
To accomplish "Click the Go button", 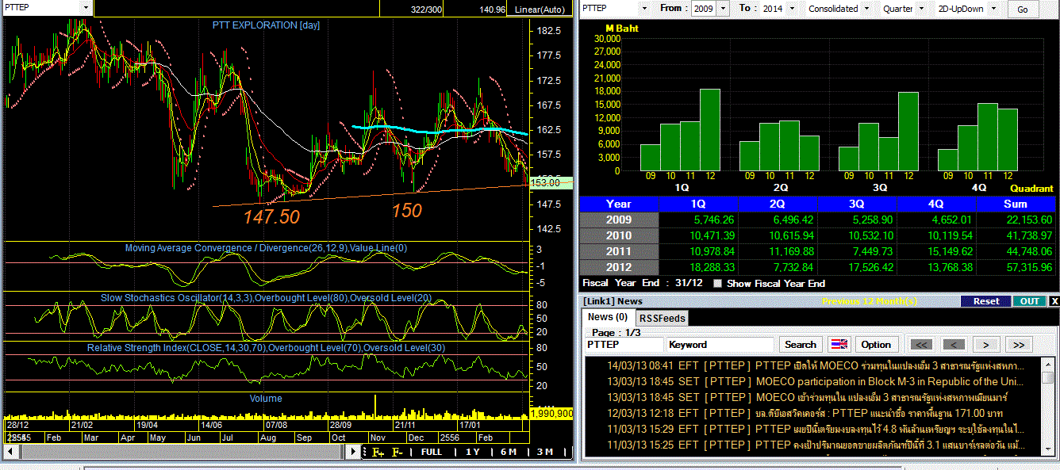I will pyautogui.click(x=1023, y=10).
